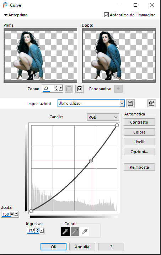161x255 pixels.
Task: Open the Canale RGB dropdown
Action: click(x=103, y=117)
